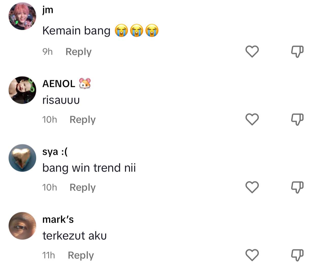Dislike the "bang win trend nii" comment
The height and width of the screenshot is (263, 315).
pos(297,187)
